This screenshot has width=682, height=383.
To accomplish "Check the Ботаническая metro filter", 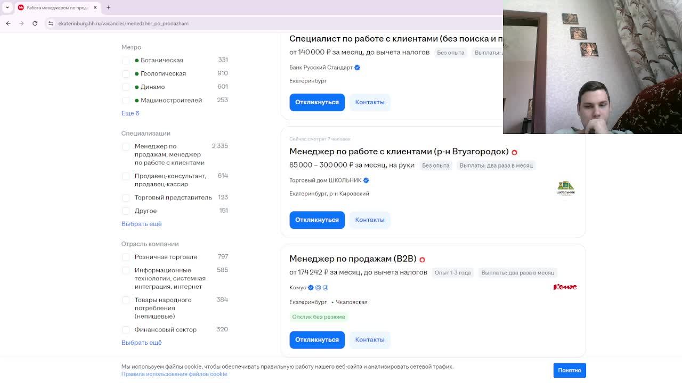I will (126, 61).
